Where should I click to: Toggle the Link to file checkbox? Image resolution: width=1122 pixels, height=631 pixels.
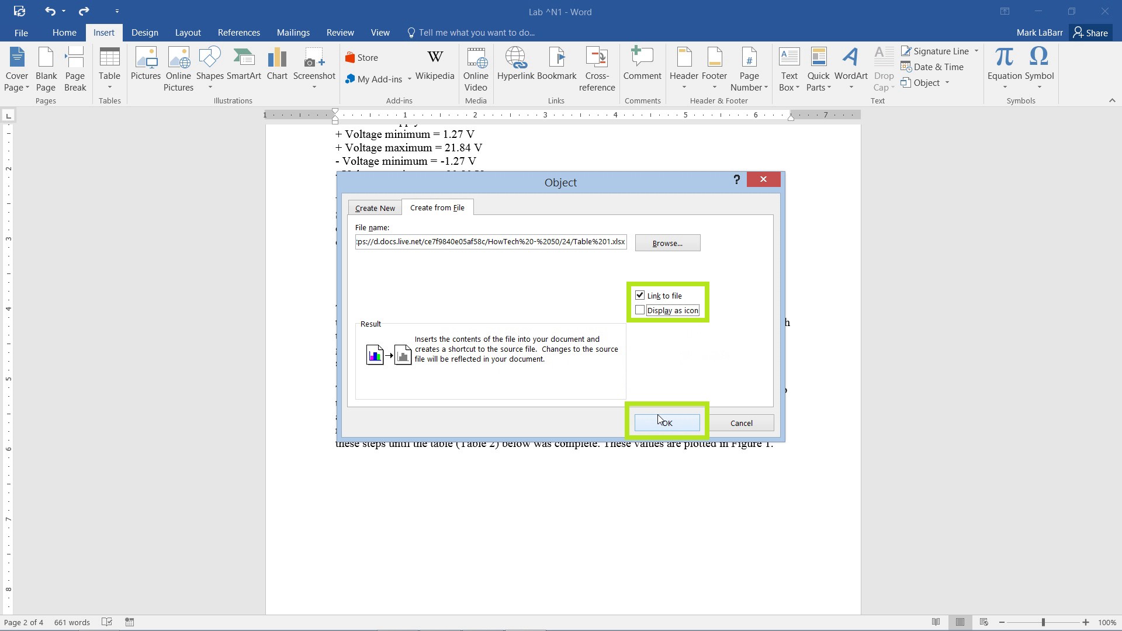639,295
